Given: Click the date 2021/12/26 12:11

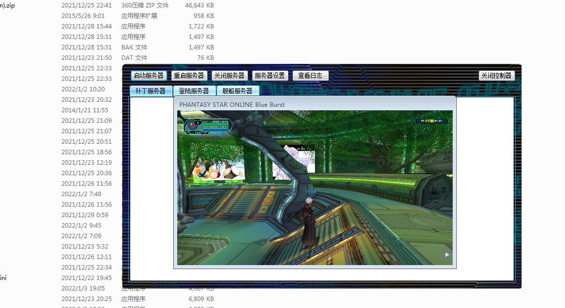Looking at the screenshot, I should (x=86, y=257).
